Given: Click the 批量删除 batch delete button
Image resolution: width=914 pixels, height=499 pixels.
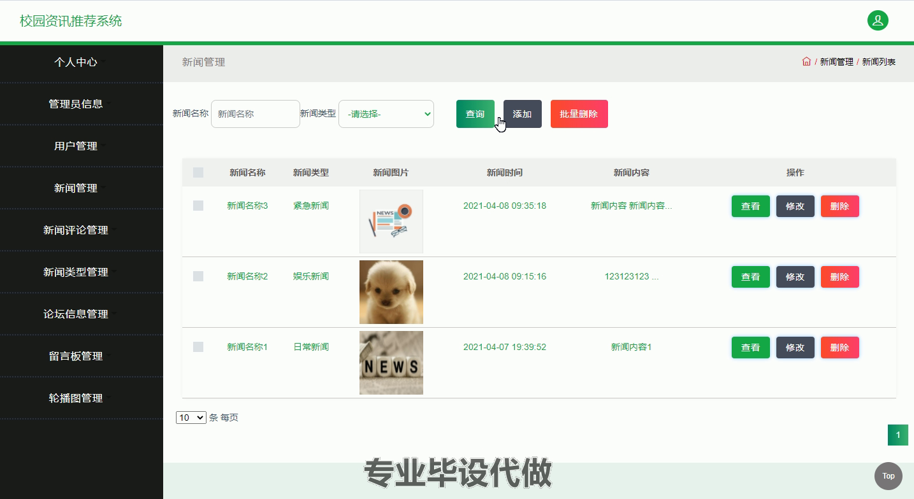Looking at the screenshot, I should (x=579, y=114).
